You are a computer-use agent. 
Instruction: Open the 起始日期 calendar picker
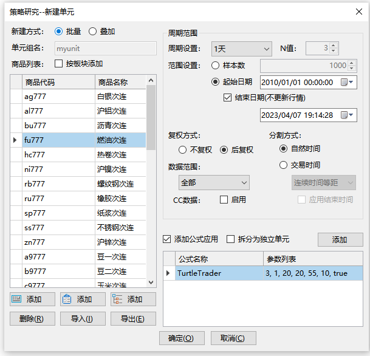(347, 82)
